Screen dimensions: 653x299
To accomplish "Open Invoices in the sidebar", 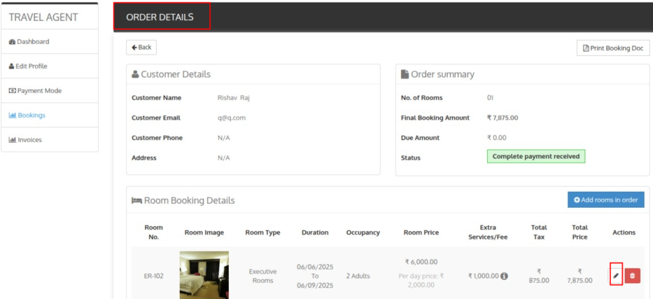I will tap(50, 140).
